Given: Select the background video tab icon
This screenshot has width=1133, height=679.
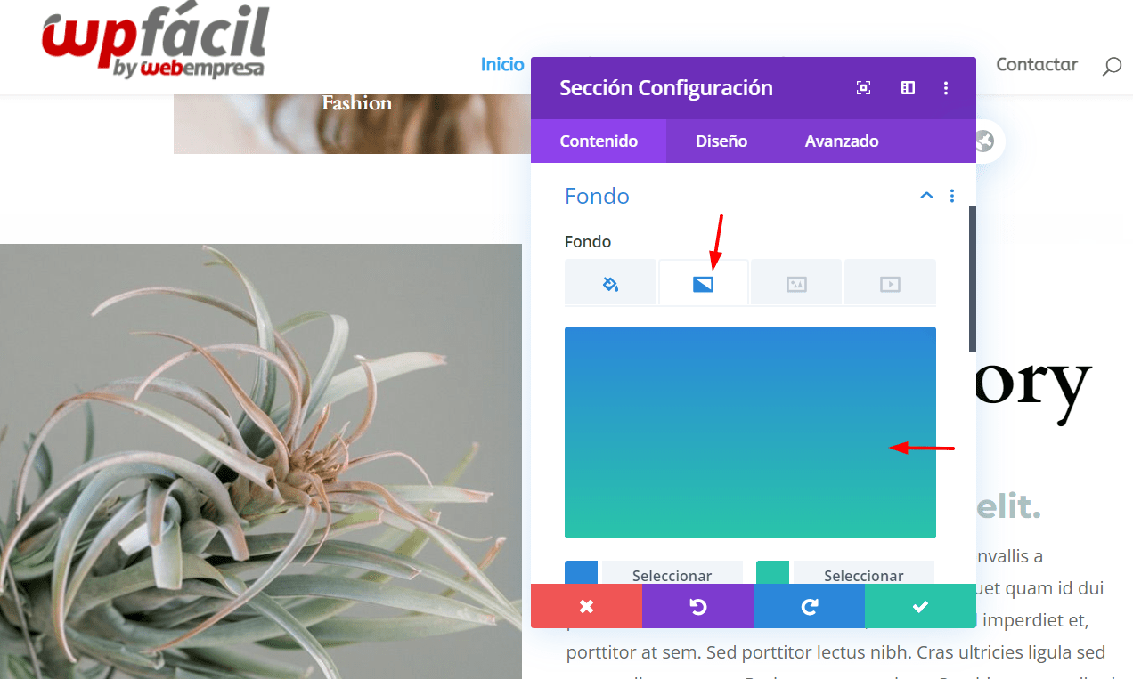Looking at the screenshot, I should 890,284.
